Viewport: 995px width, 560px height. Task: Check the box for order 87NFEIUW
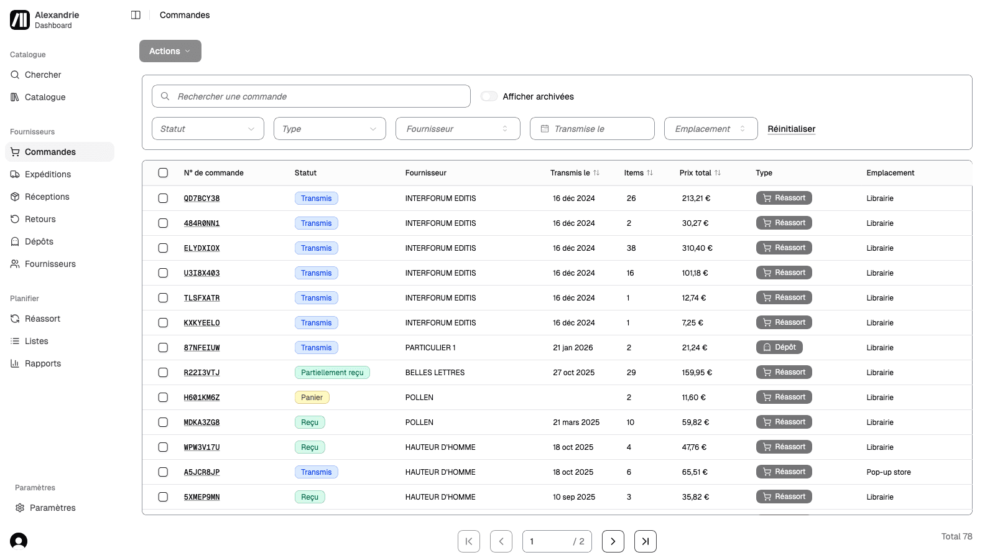(163, 347)
